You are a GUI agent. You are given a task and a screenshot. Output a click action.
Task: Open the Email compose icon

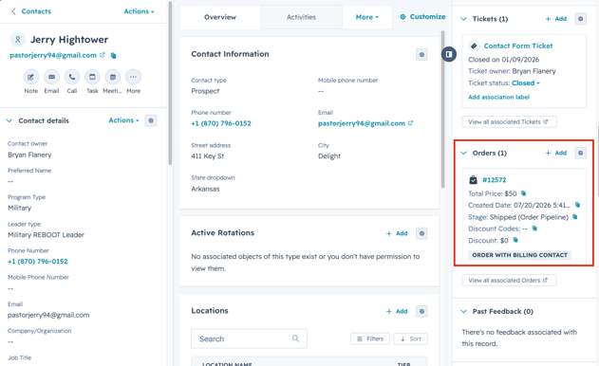point(51,77)
